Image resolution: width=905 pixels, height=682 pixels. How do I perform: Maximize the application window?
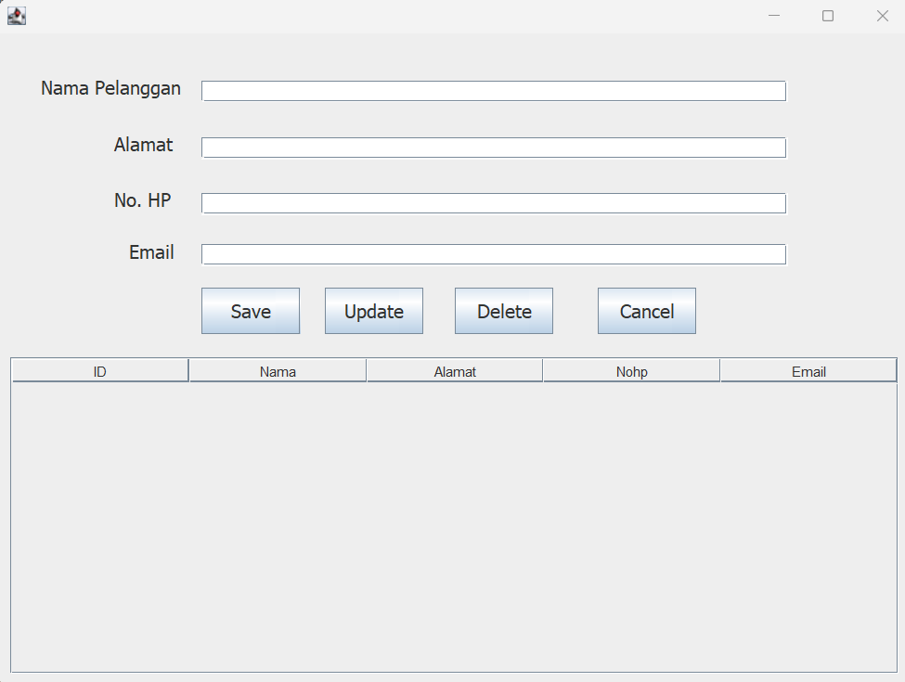click(x=828, y=16)
